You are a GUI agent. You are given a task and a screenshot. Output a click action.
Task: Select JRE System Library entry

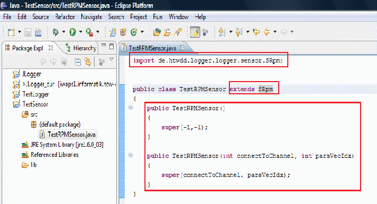point(63,145)
